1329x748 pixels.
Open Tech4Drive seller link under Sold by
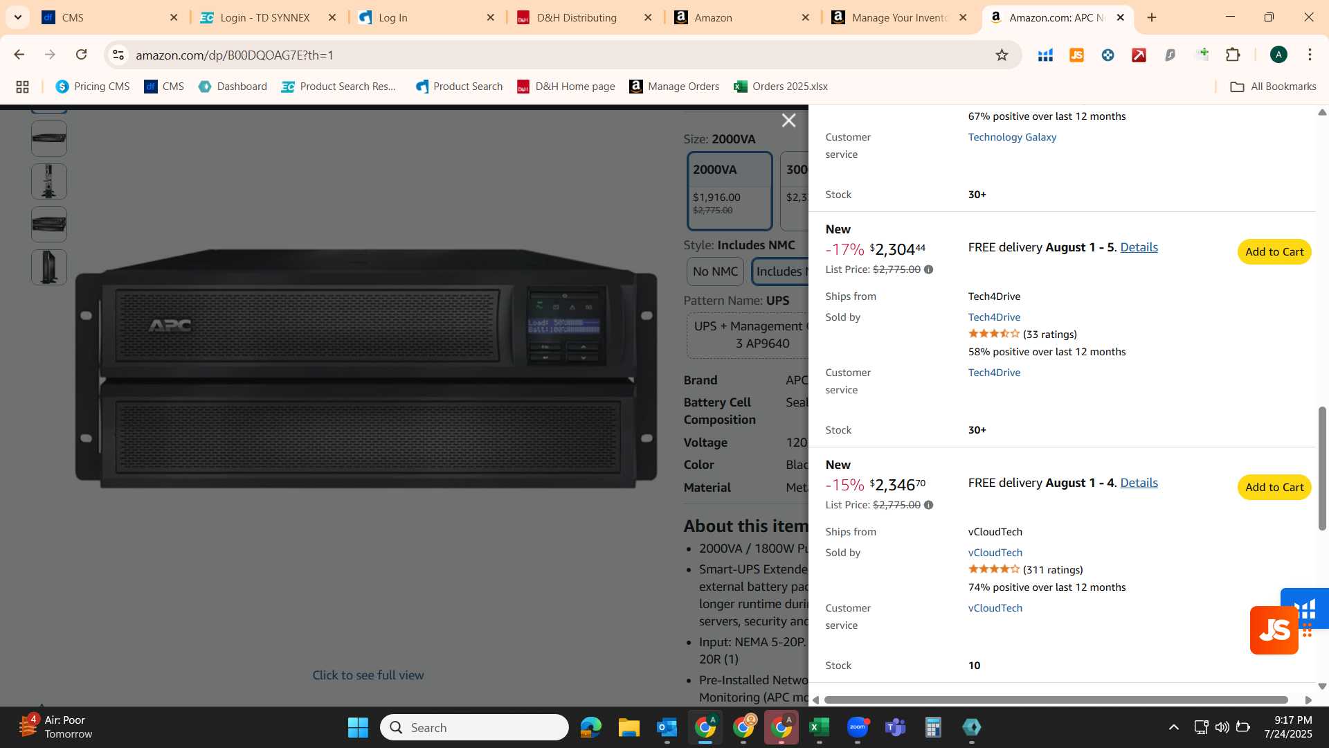pyautogui.click(x=994, y=317)
